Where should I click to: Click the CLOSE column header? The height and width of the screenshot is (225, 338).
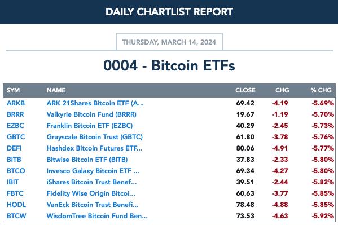pos(245,90)
